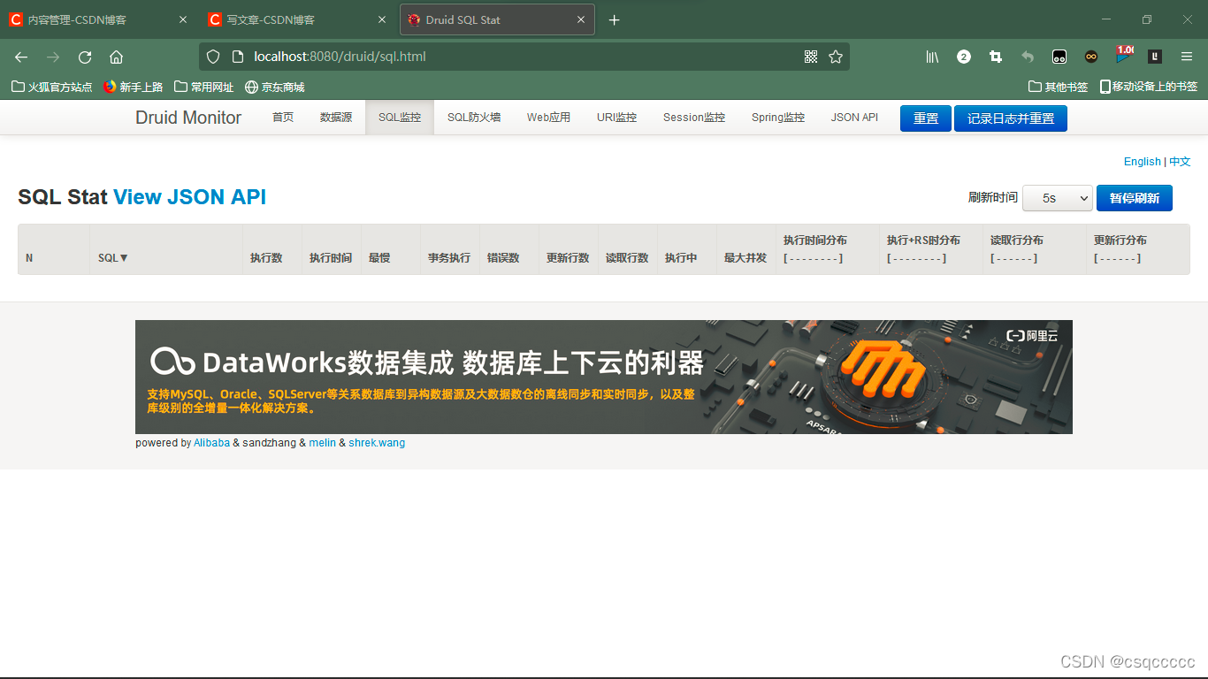The height and width of the screenshot is (679, 1208).
Task: Click the 重置 reset button
Action: point(925,118)
